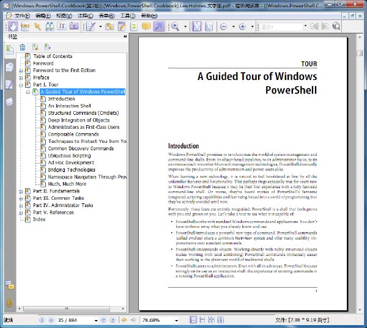The height and width of the screenshot is (328, 367).
Task: Click the binoculars search icon
Action: click(x=50, y=26)
